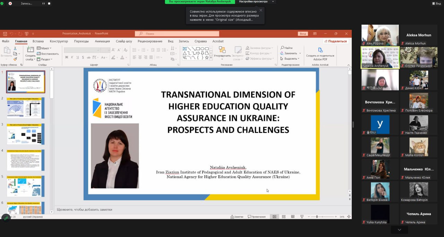This screenshot has width=444, height=237.
Task: Open the Настройки просмотра dropdown
Action: coord(257,2)
